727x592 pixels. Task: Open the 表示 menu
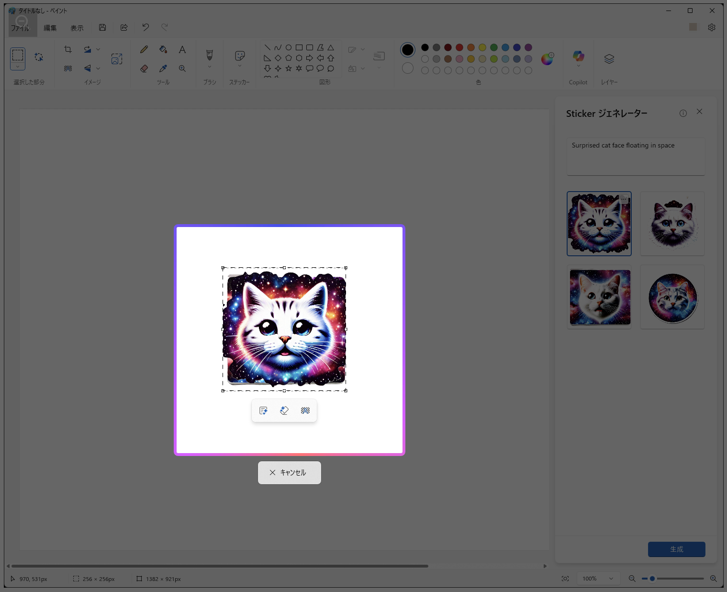pyautogui.click(x=77, y=28)
